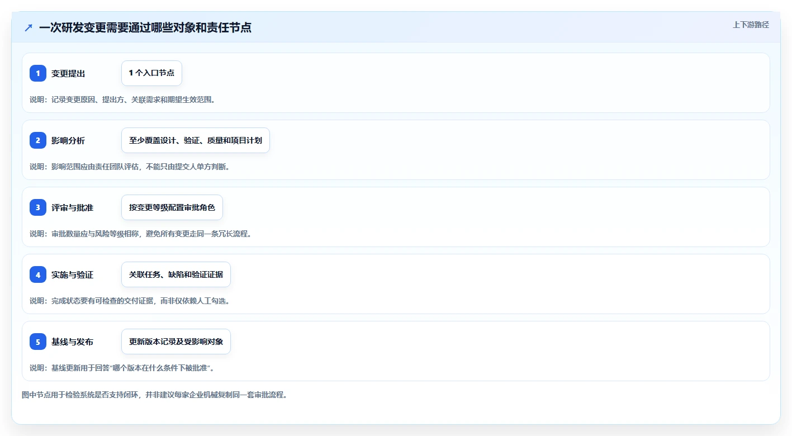Click the 上下游路径 label
Image resolution: width=792 pixels, height=436 pixels.
coord(751,25)
